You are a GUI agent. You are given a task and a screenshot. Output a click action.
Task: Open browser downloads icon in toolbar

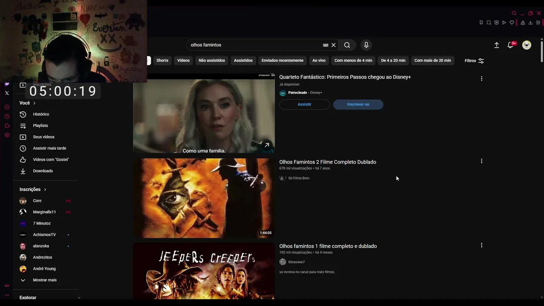[530, 23]
